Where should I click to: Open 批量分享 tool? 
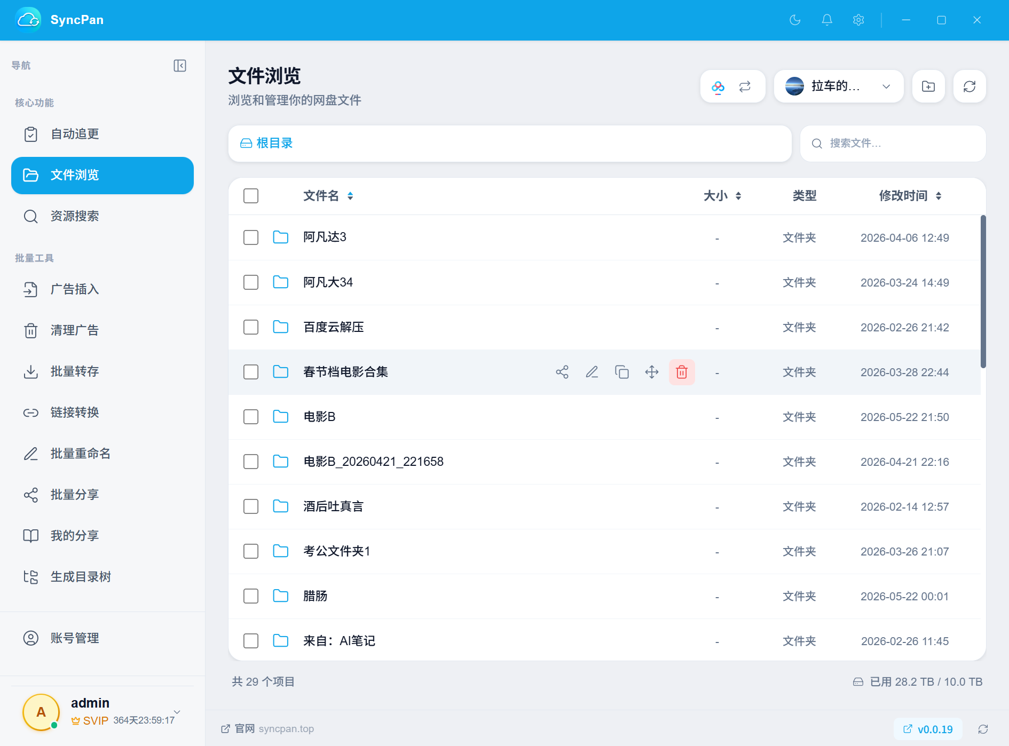click(103, 495)
